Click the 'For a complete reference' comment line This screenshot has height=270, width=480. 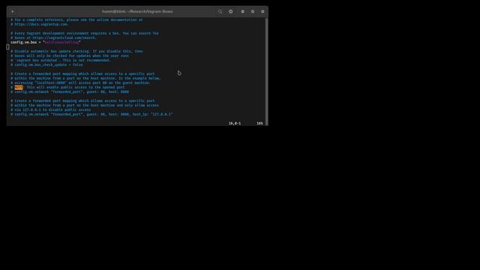click(x=76, y=19)
